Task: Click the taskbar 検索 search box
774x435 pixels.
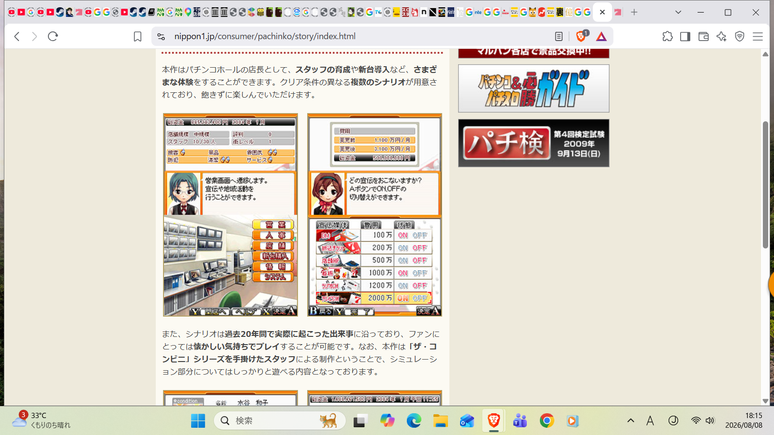Action: (280, 421)
